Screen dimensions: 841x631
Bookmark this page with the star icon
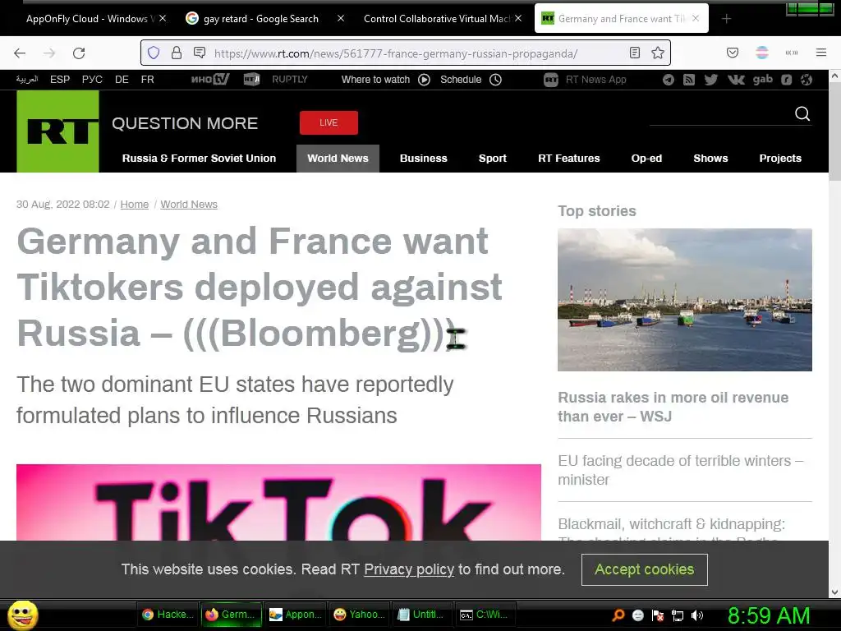pyautogui.click(x=658, y=53)
